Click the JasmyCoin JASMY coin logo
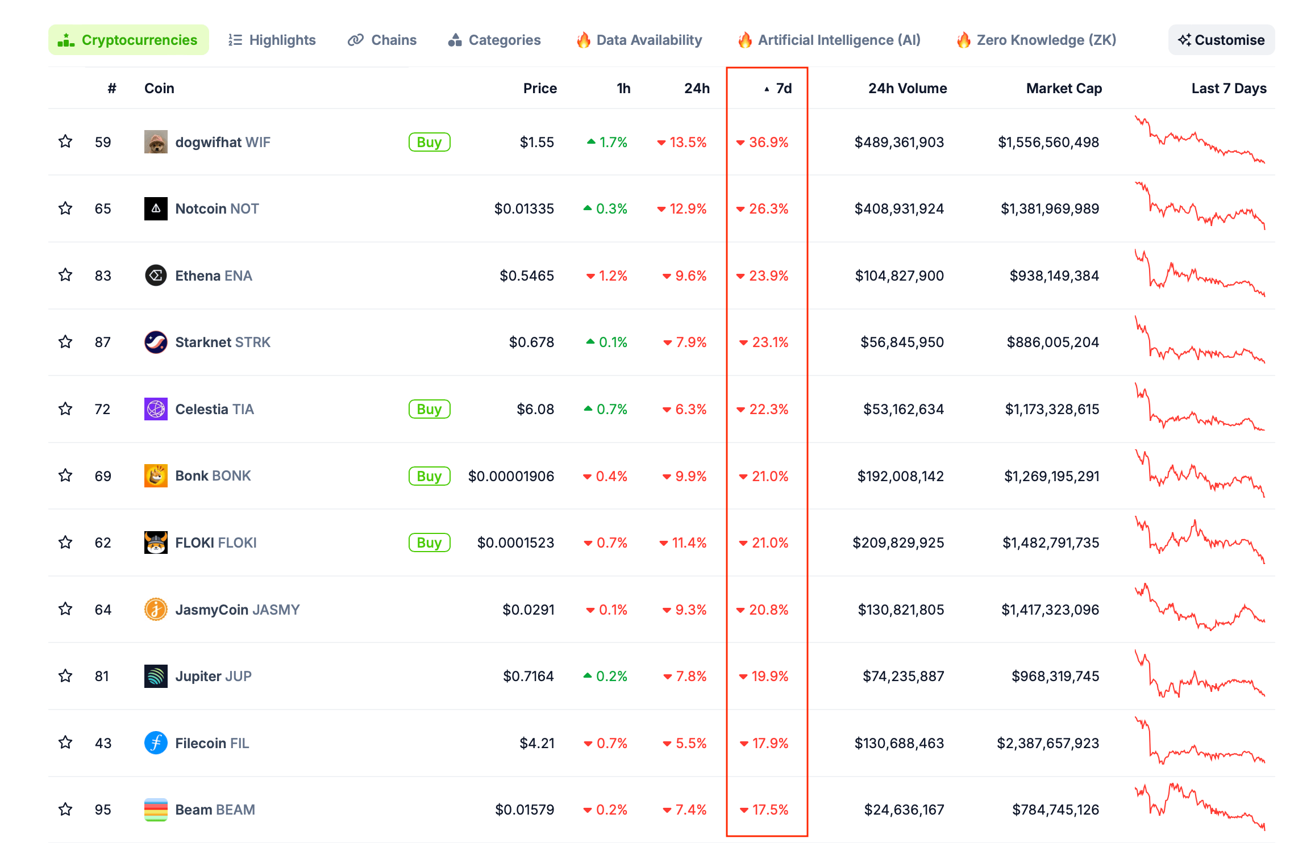Viewport: 1315px width, 843px height. coord(156,610)
